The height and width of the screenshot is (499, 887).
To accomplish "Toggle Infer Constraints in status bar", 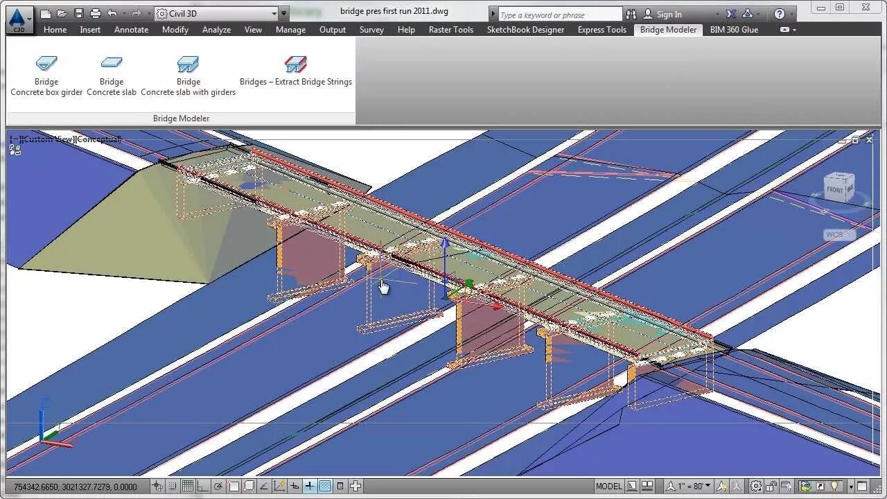I will 157,487.
